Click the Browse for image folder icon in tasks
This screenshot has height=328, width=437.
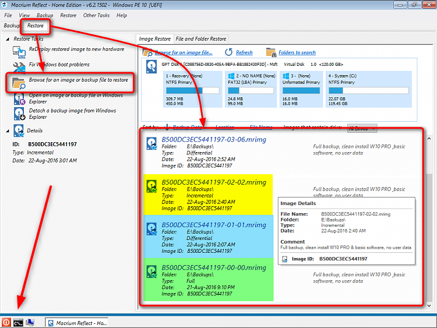click(x=19, y=83)
